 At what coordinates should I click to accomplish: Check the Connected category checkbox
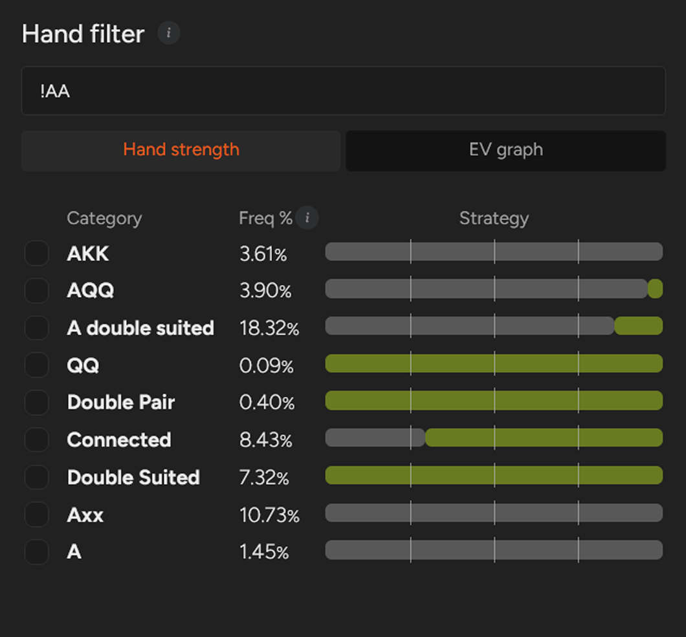36,440
